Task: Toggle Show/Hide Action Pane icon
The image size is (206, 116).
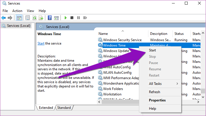Action: pos(56,18)
